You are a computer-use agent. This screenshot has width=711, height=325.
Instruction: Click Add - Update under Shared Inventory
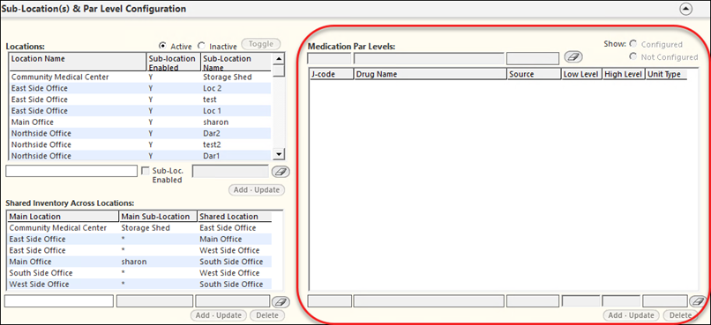[219, 315]
